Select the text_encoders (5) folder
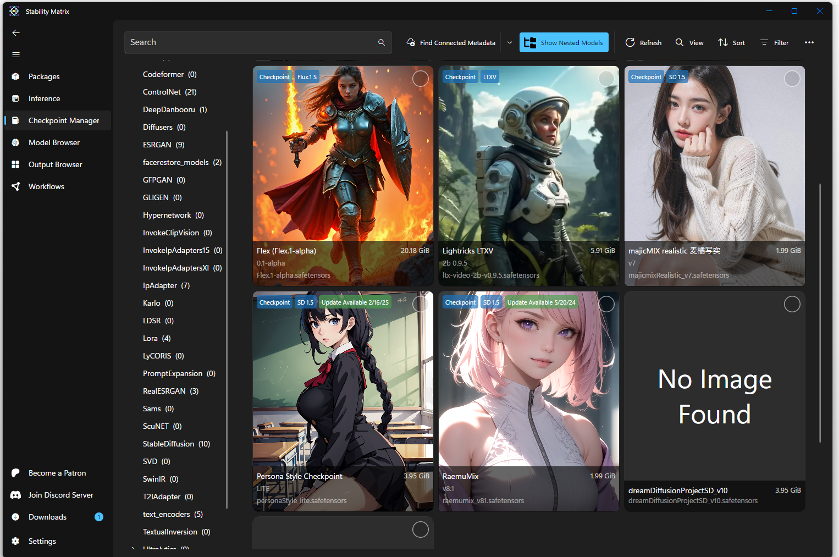This screenshot has width=839, height=557. (x=173, y=514)
